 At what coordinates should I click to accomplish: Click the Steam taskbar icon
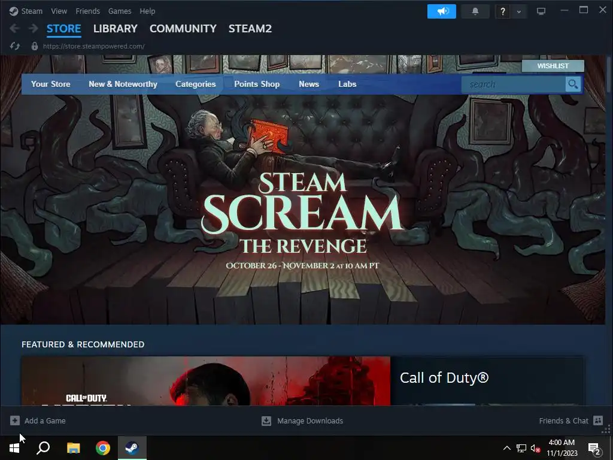click(x=132, y=448)
